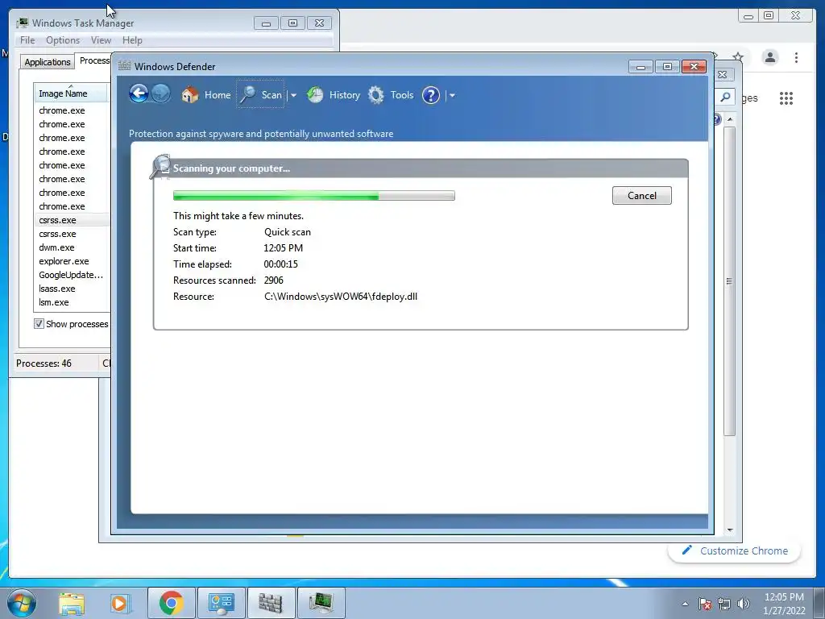Open the Help menu in Task Manager
The height and width of the screenshot is (619, 825).
(x=132, y=40)
